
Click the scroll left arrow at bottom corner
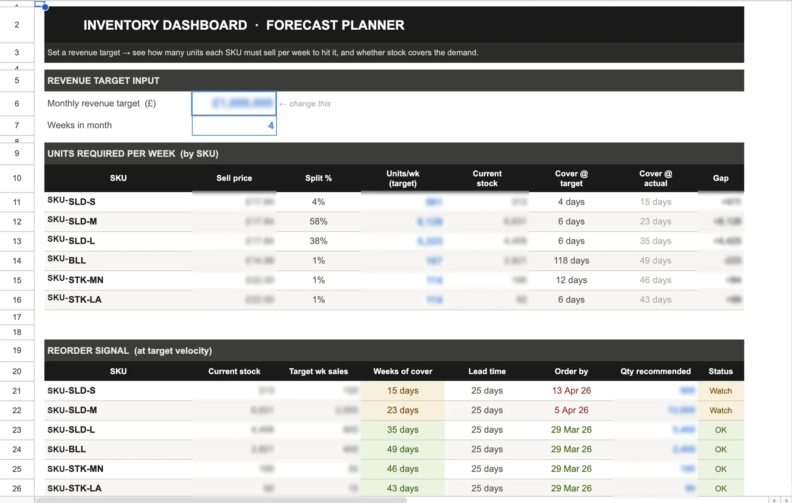[774, 500]
